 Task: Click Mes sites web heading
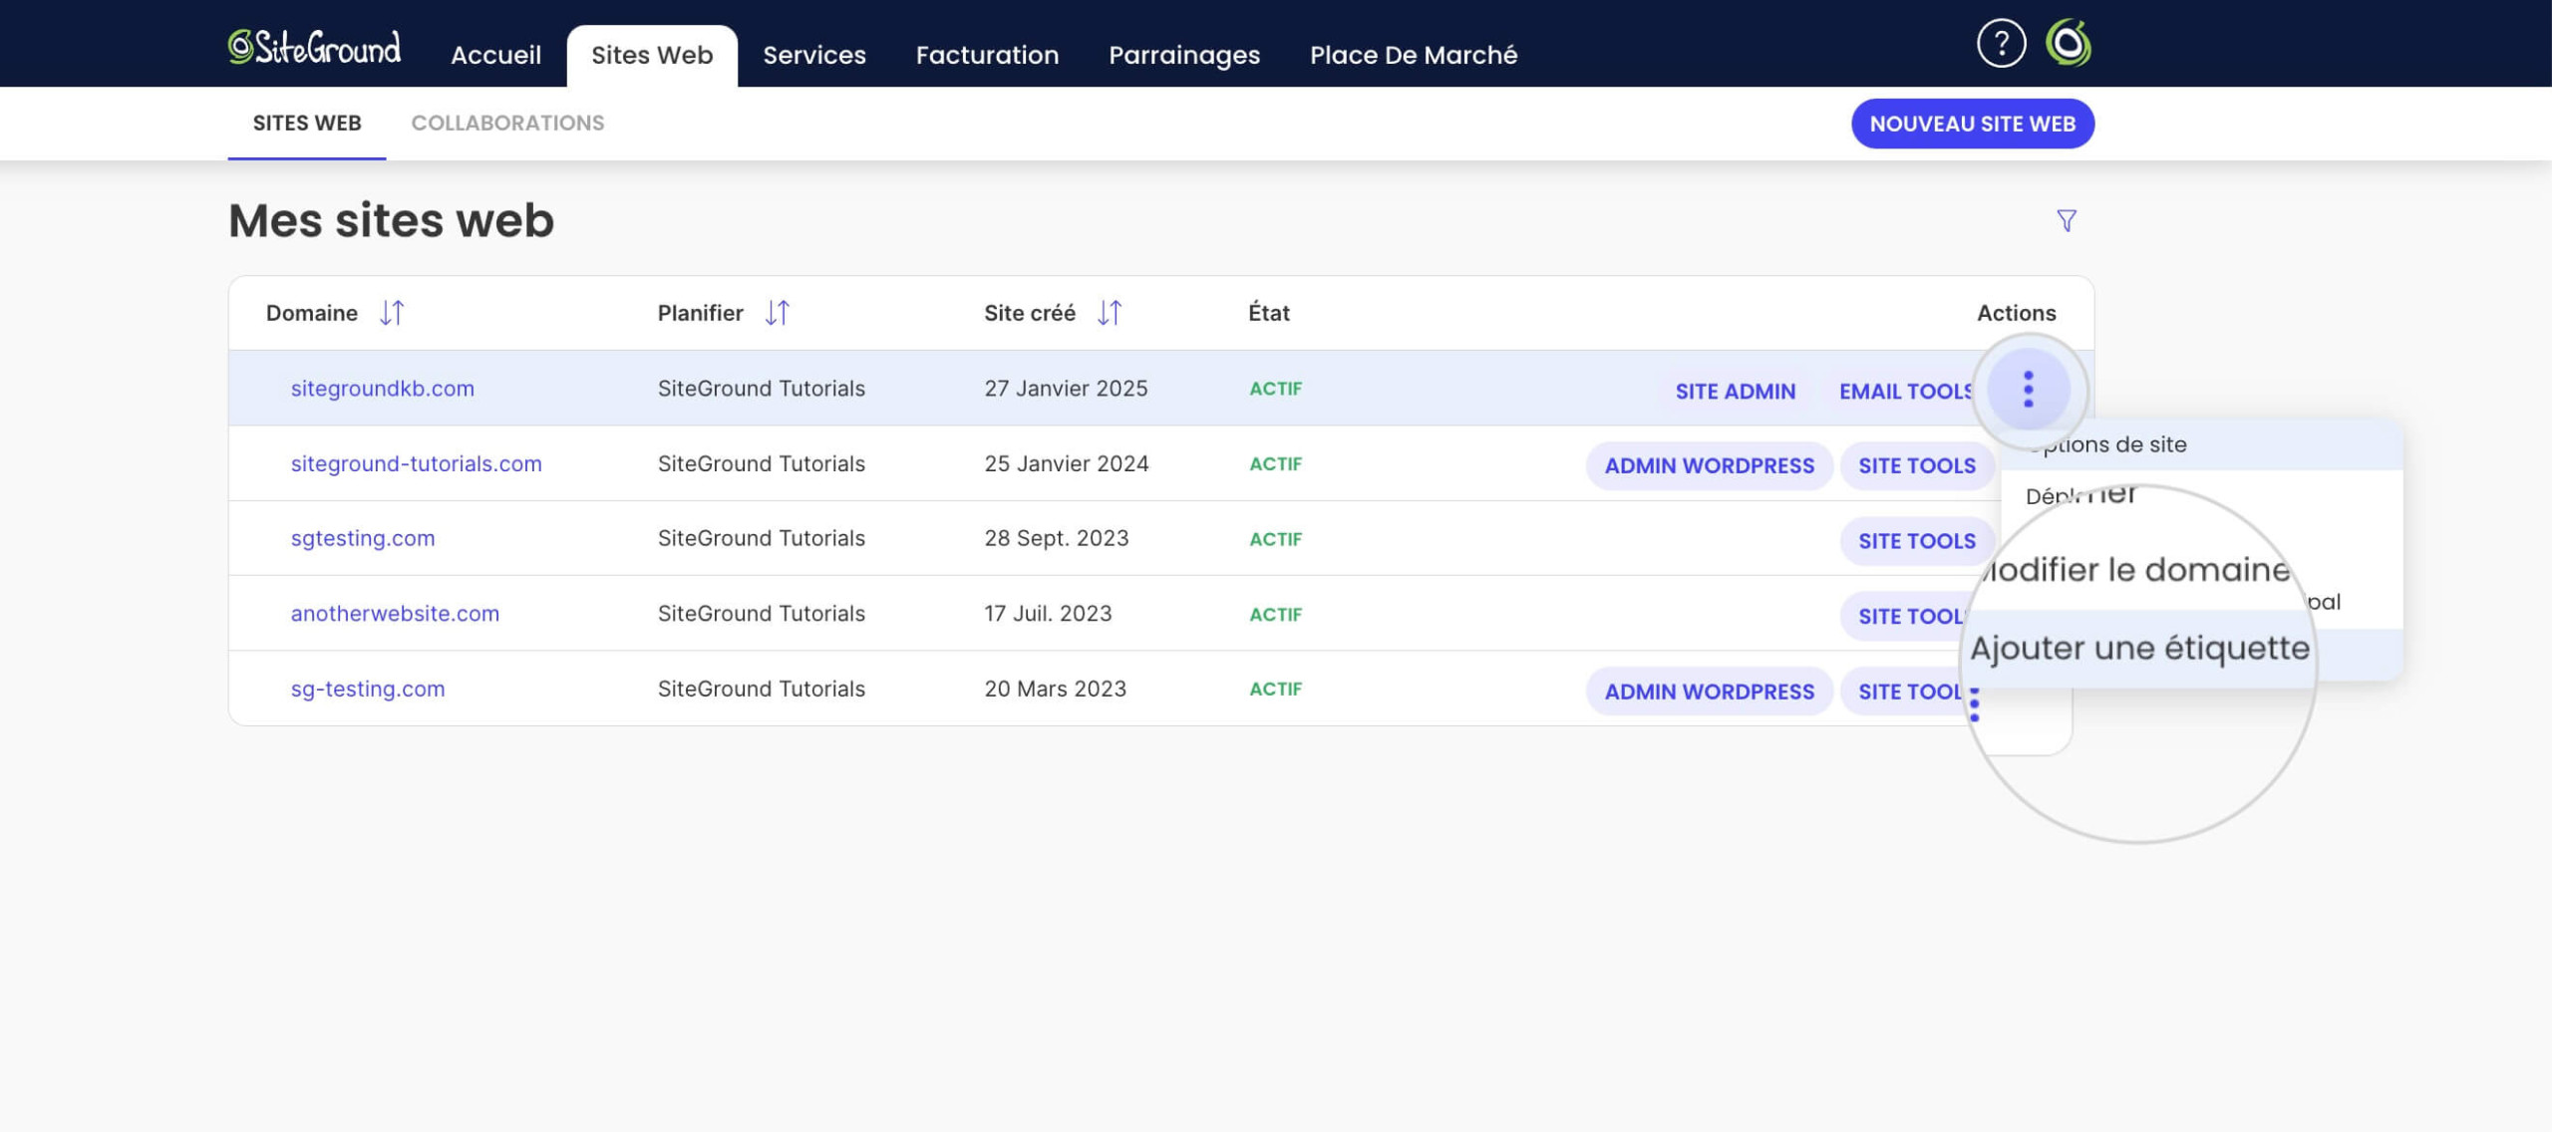(x=391, y=220)
